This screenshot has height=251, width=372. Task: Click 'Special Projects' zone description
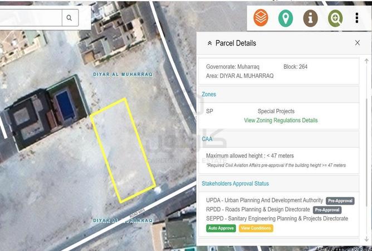coord(276,111)
